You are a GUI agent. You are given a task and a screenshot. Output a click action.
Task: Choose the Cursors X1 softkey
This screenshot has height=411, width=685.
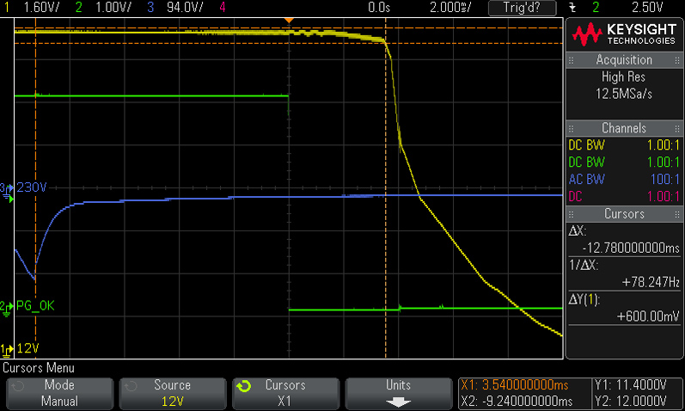pyautogui.click(x=285, y=394)
